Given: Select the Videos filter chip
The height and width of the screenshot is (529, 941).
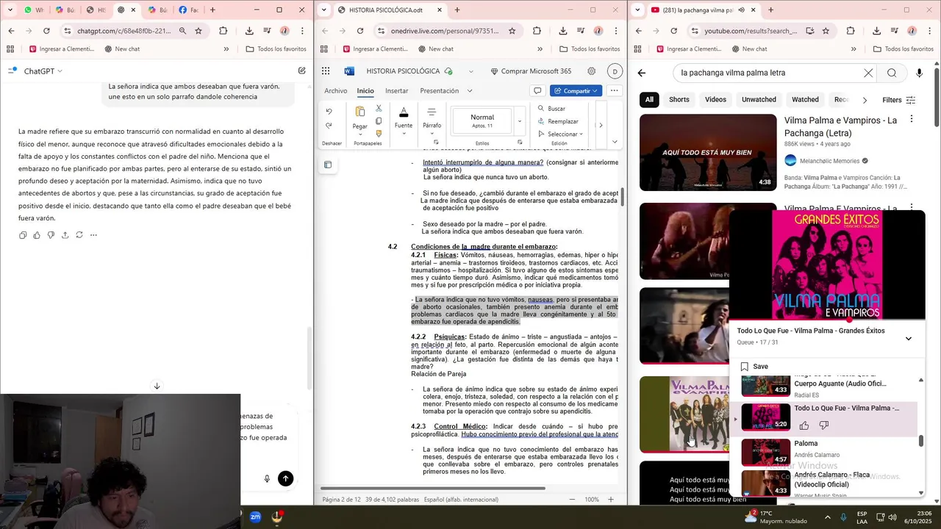Looking at the screenshot, I should [715, 100].
